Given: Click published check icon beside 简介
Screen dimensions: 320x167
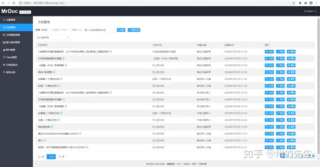Looking at the screenshot, I should 45,140.
